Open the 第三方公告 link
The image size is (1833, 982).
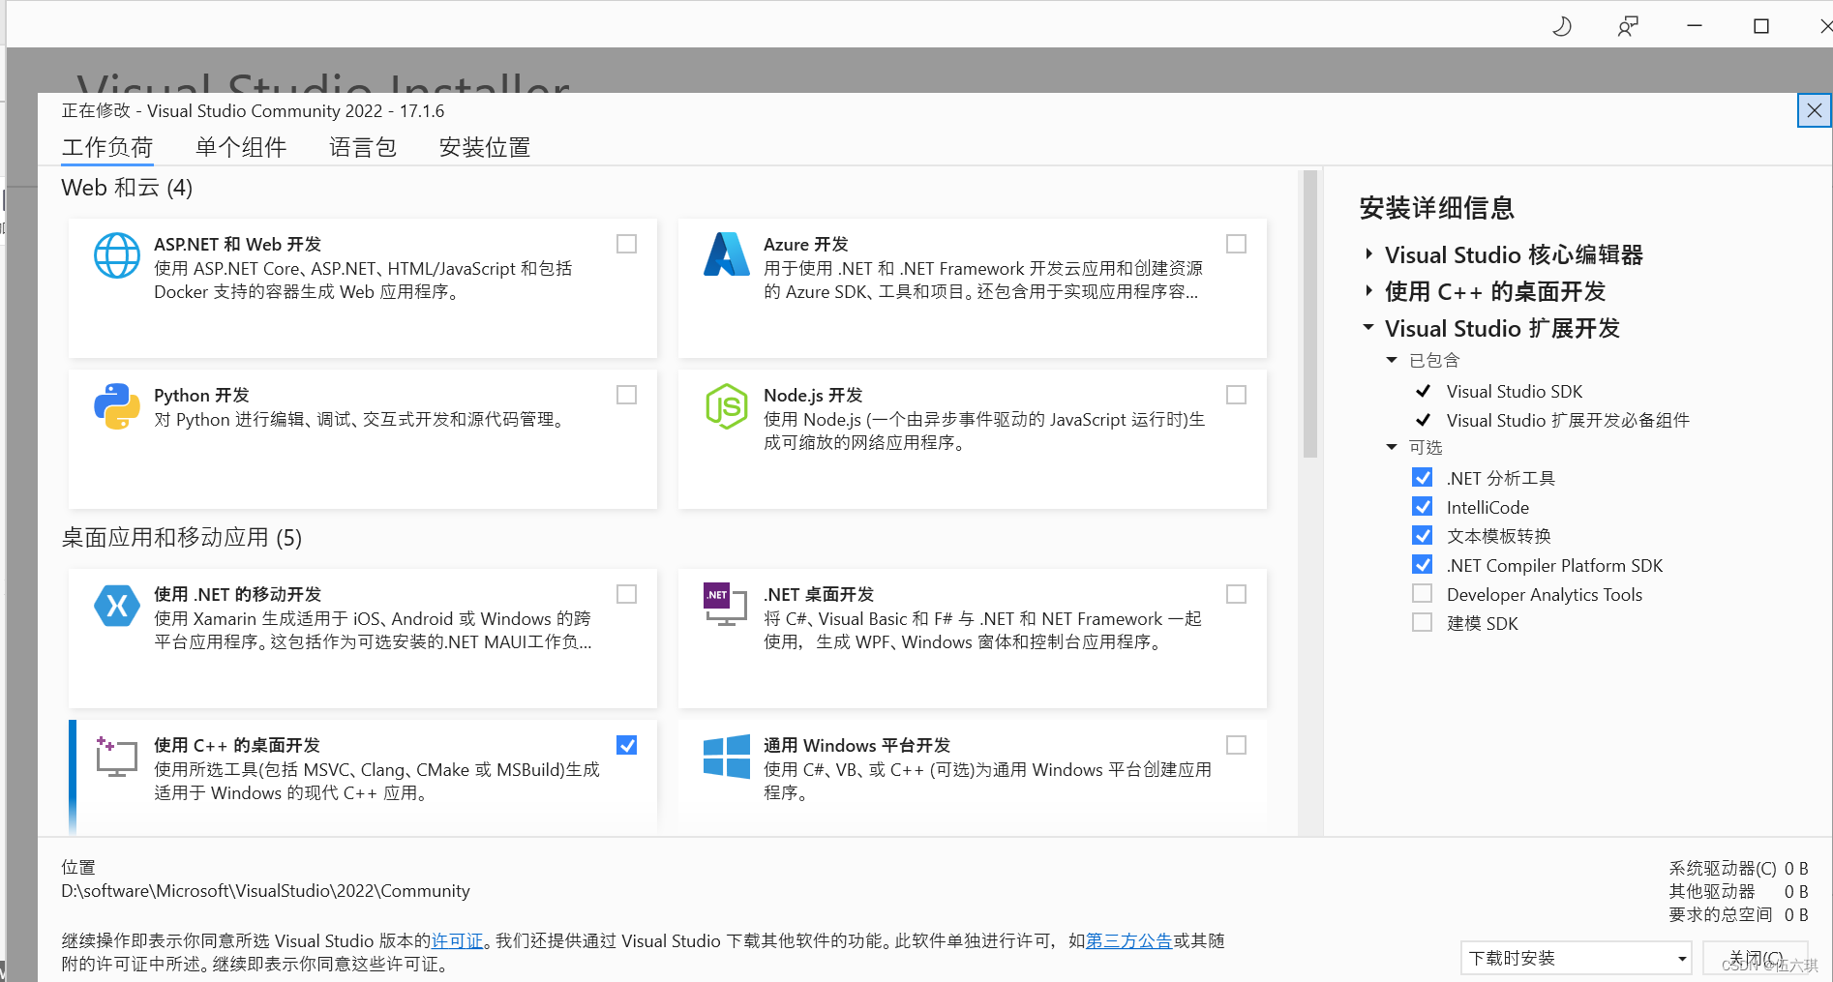coord(1128,941)
